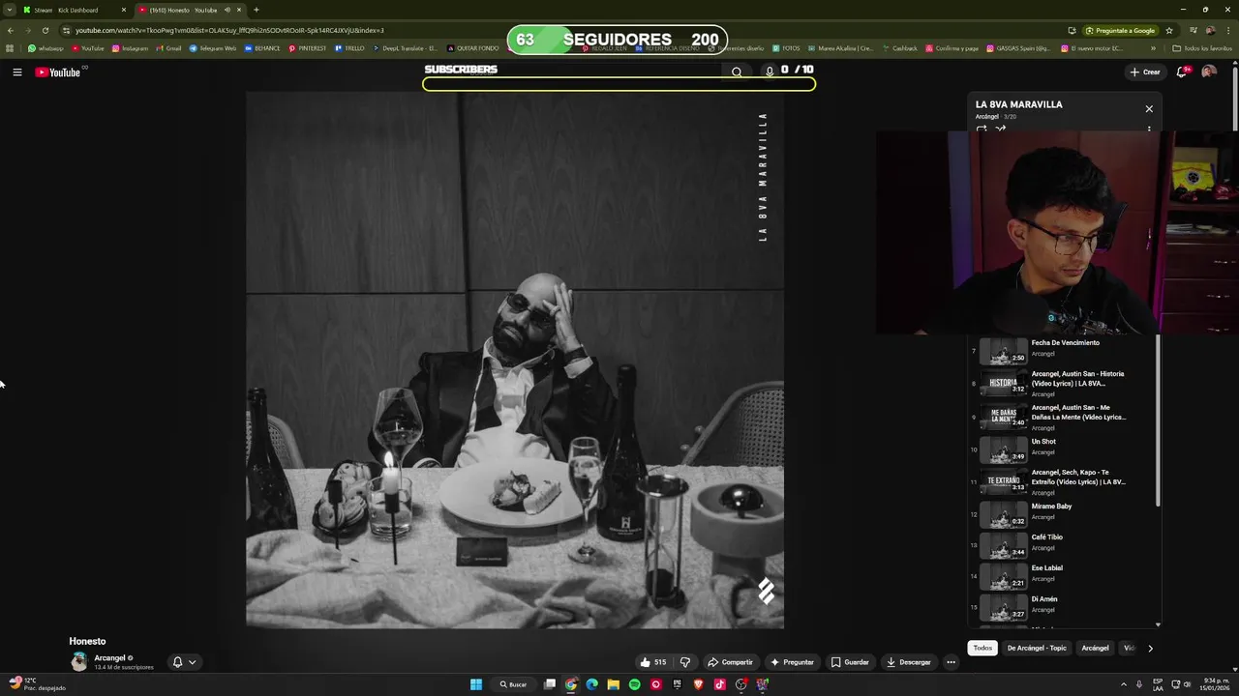Click the taskbar Buscar search box
Viewport: 1239px width, 696px height.
click(513, 684)
